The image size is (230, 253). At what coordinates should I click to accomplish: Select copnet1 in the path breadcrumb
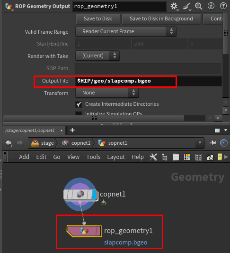76,143
